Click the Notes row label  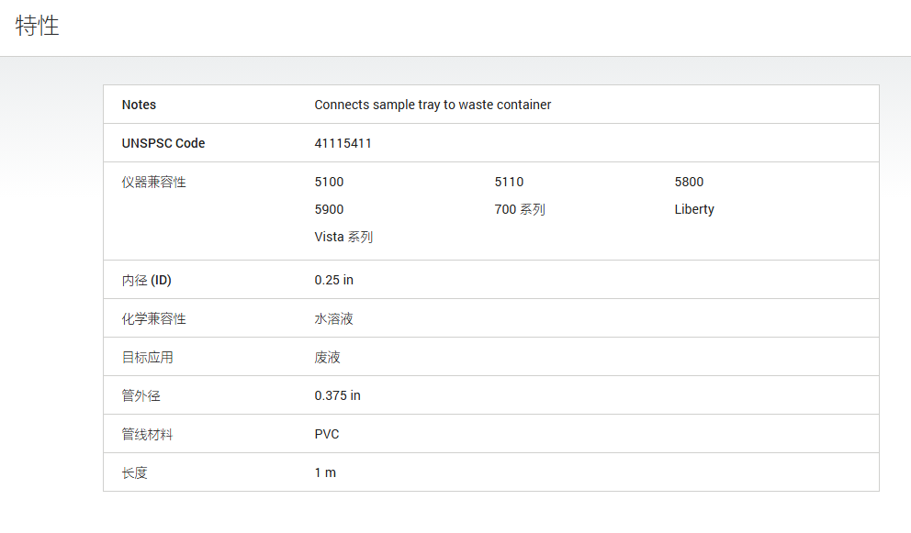[139, 105]
